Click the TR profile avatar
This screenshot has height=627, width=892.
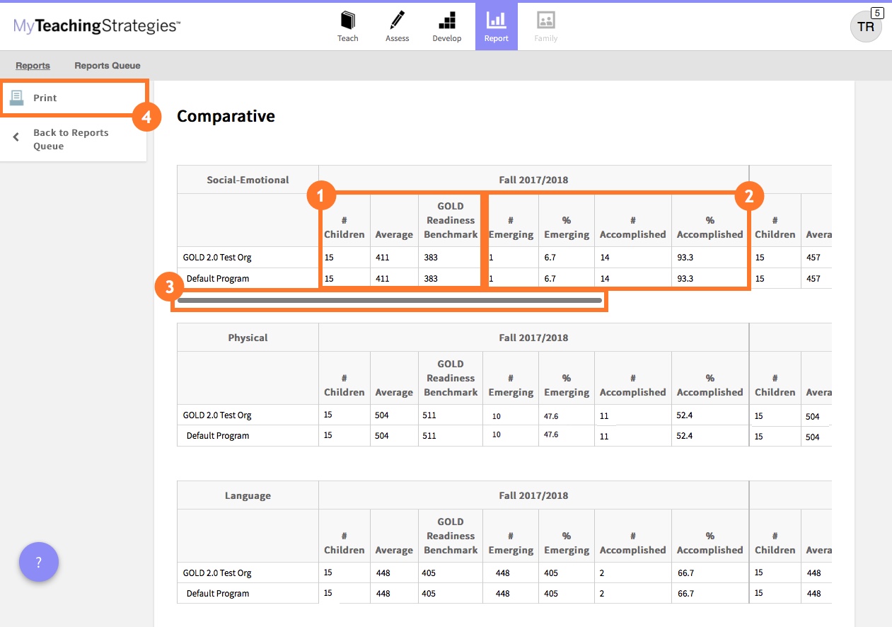865,26
